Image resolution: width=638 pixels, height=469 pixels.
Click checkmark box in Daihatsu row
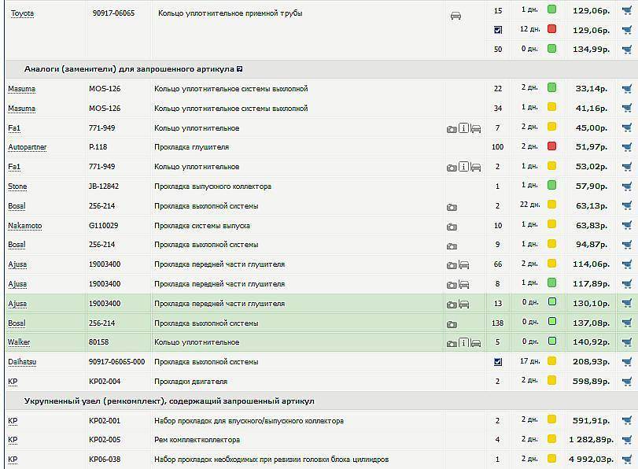click(498, 362)
